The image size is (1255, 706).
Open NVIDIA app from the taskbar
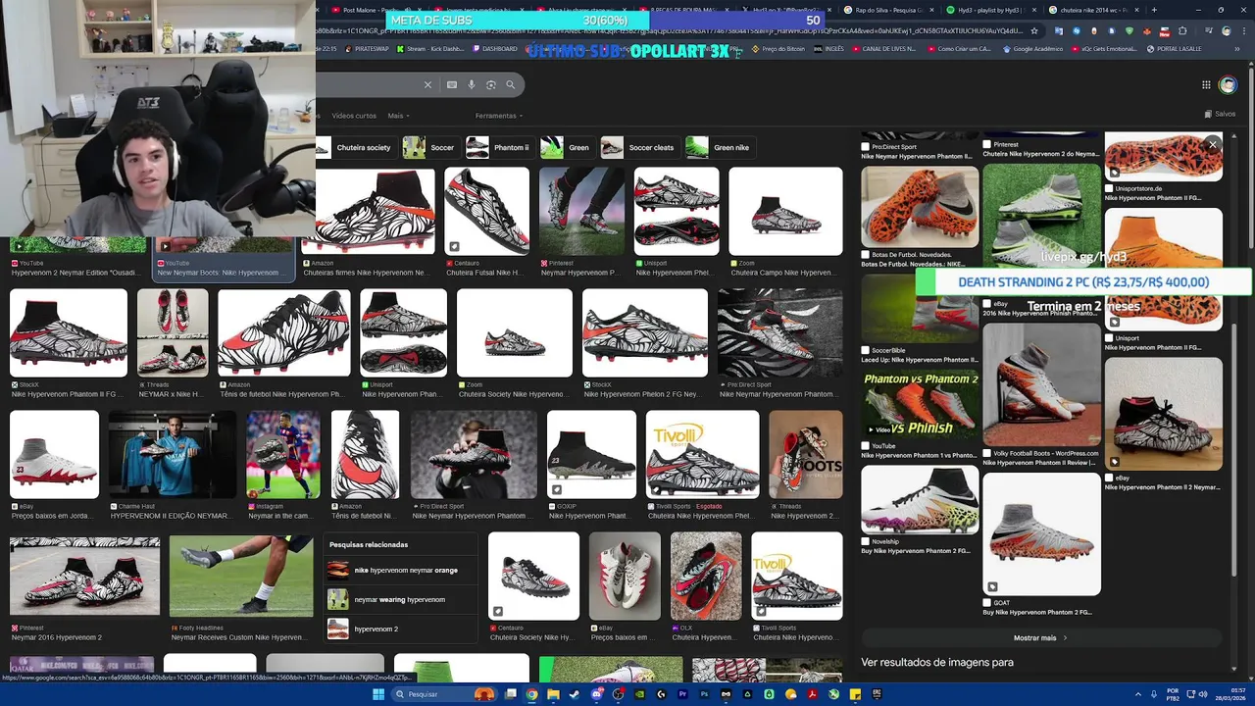click(639, 694)
